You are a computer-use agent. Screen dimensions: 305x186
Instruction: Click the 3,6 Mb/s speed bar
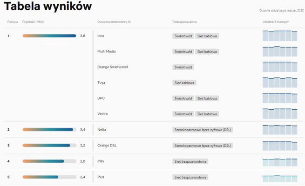(49, 36)
